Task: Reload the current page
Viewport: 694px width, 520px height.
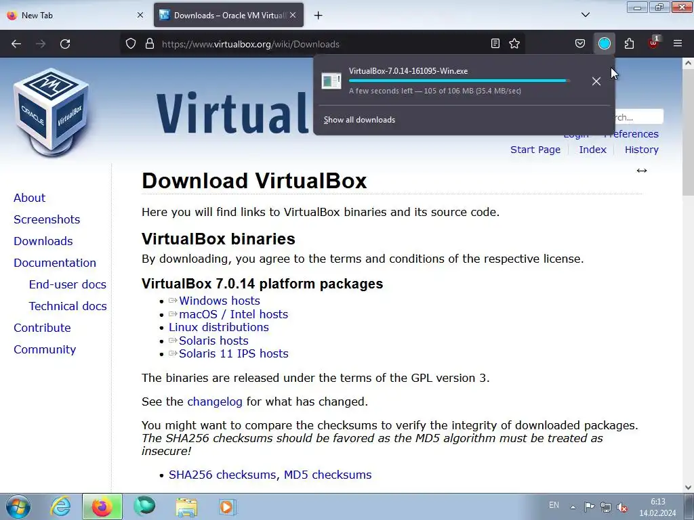Action: tap(65, 44)
